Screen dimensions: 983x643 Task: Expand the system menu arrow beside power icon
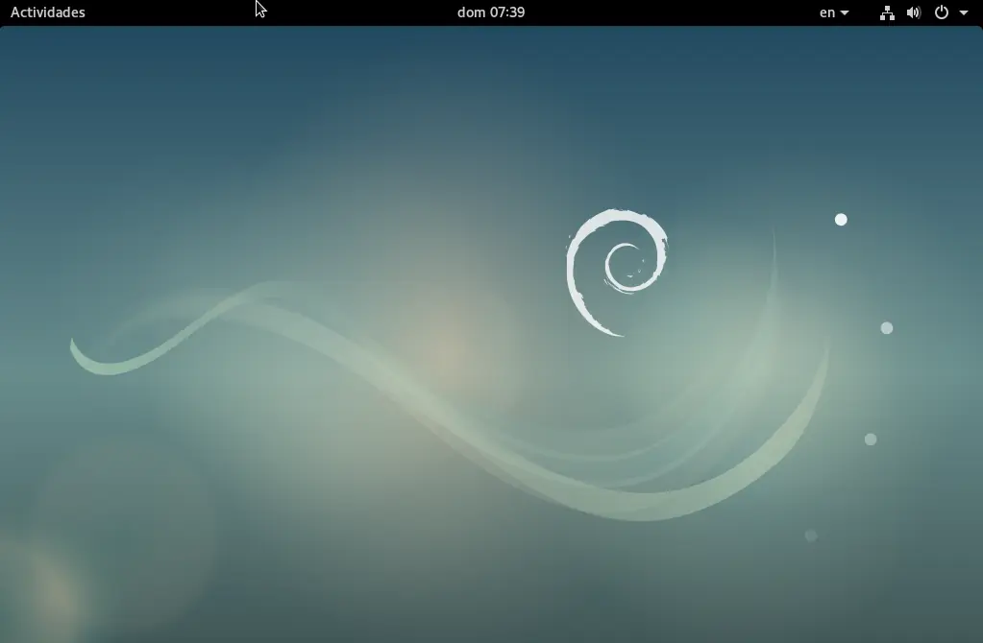point(964,12)
